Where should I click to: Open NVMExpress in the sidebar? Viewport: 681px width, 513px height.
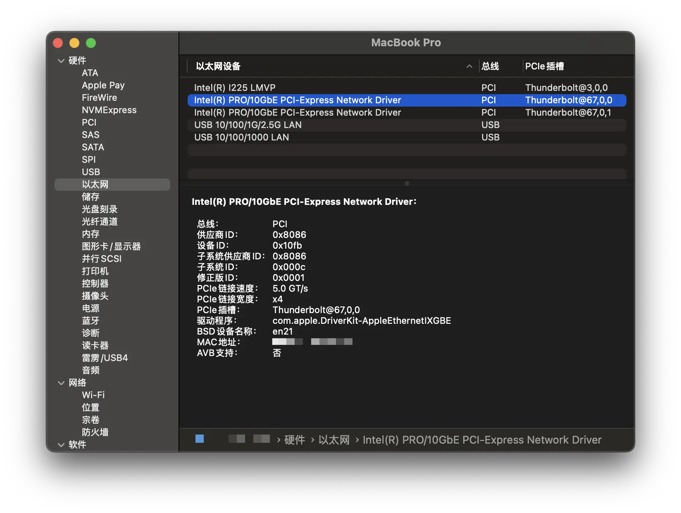click(109, 110)
